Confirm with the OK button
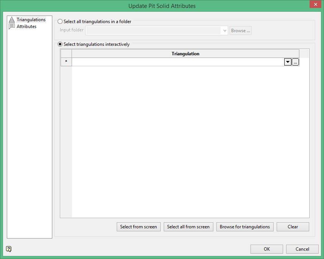 tap(267, 249)
